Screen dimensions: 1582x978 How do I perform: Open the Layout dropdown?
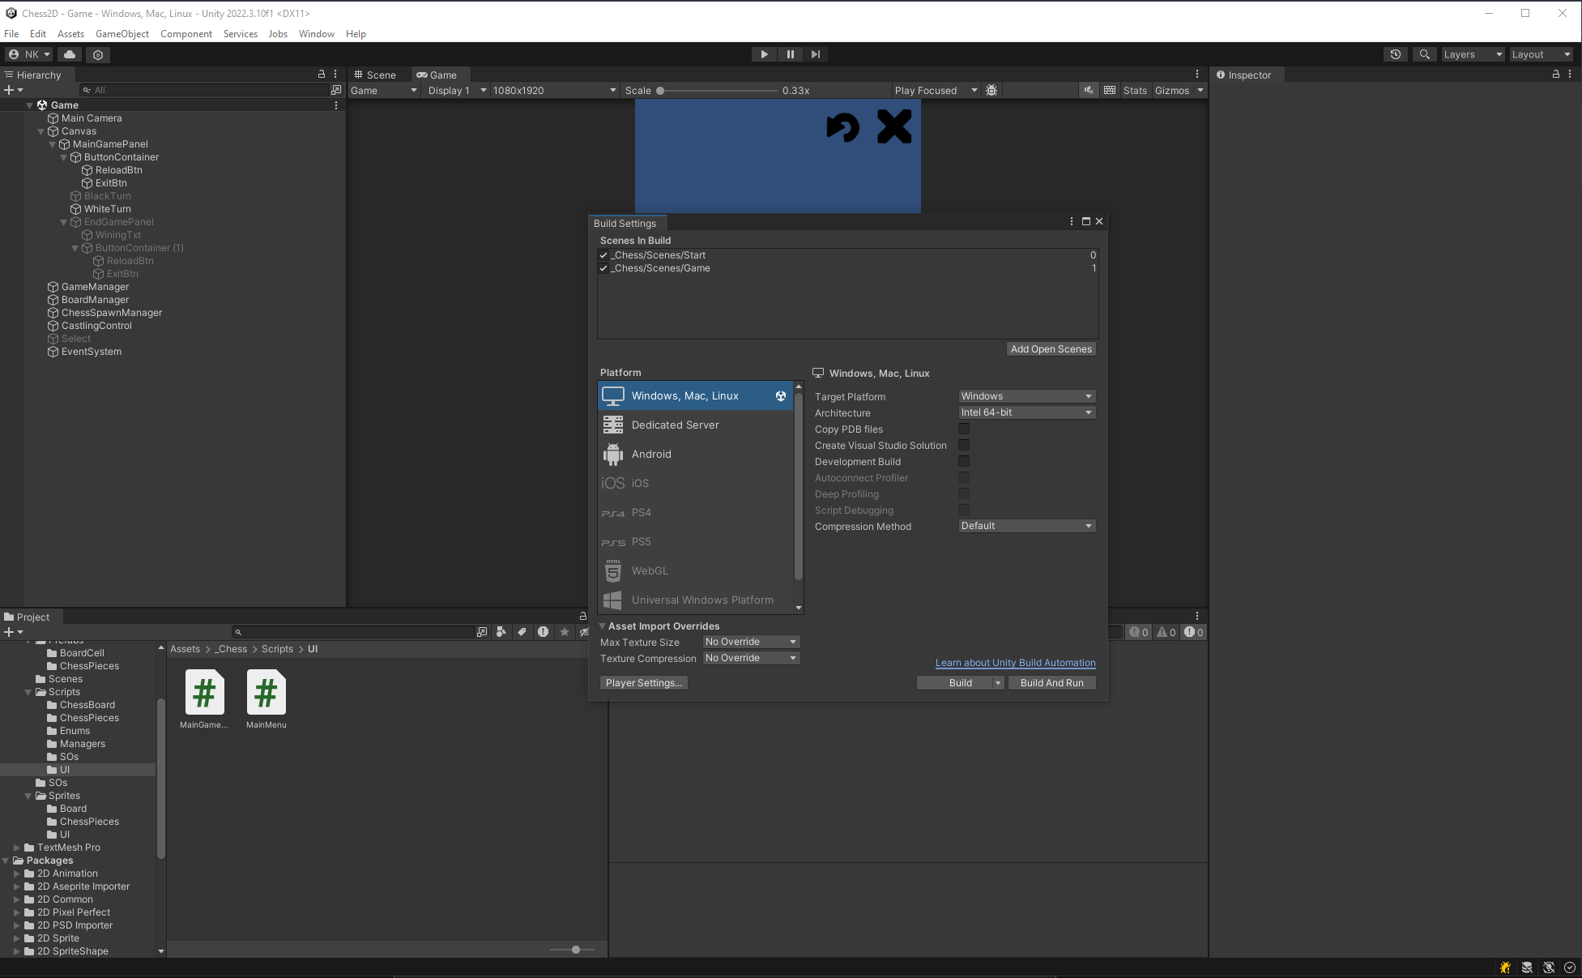pyautogui.click(x=1541, y=54)
